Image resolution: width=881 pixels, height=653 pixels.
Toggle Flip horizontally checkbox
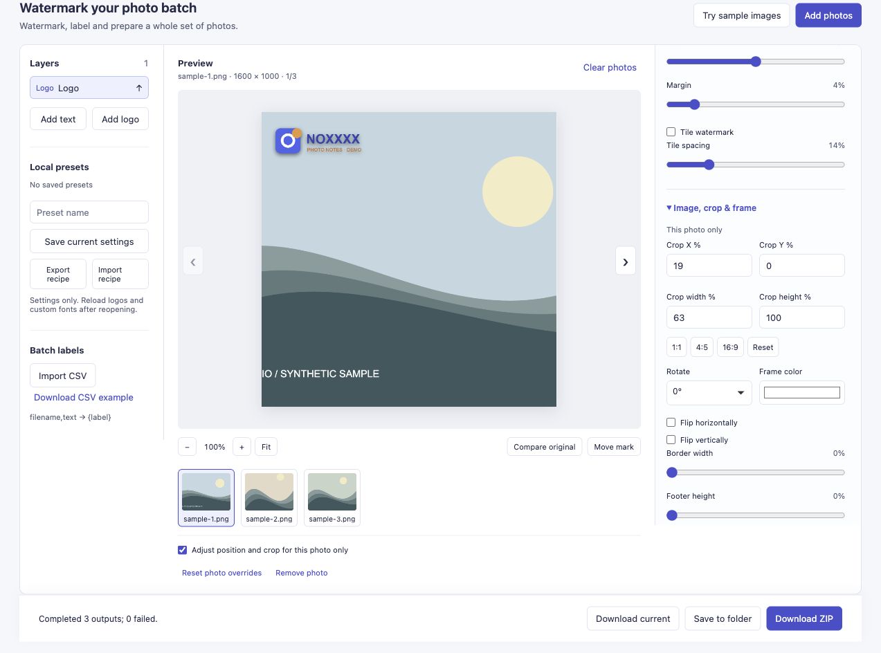pos(671,422)
